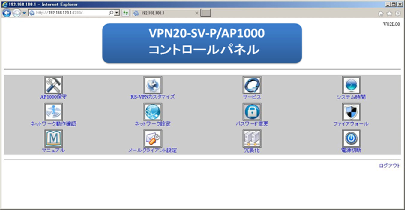Screen dimensions: 405x210
Task: Follow the ネットワーク動作確認 text link
Action: coord(53,124)
